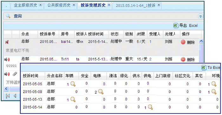Go to previous page using pager arrow
Screen dimensions: 222x115
15,96
